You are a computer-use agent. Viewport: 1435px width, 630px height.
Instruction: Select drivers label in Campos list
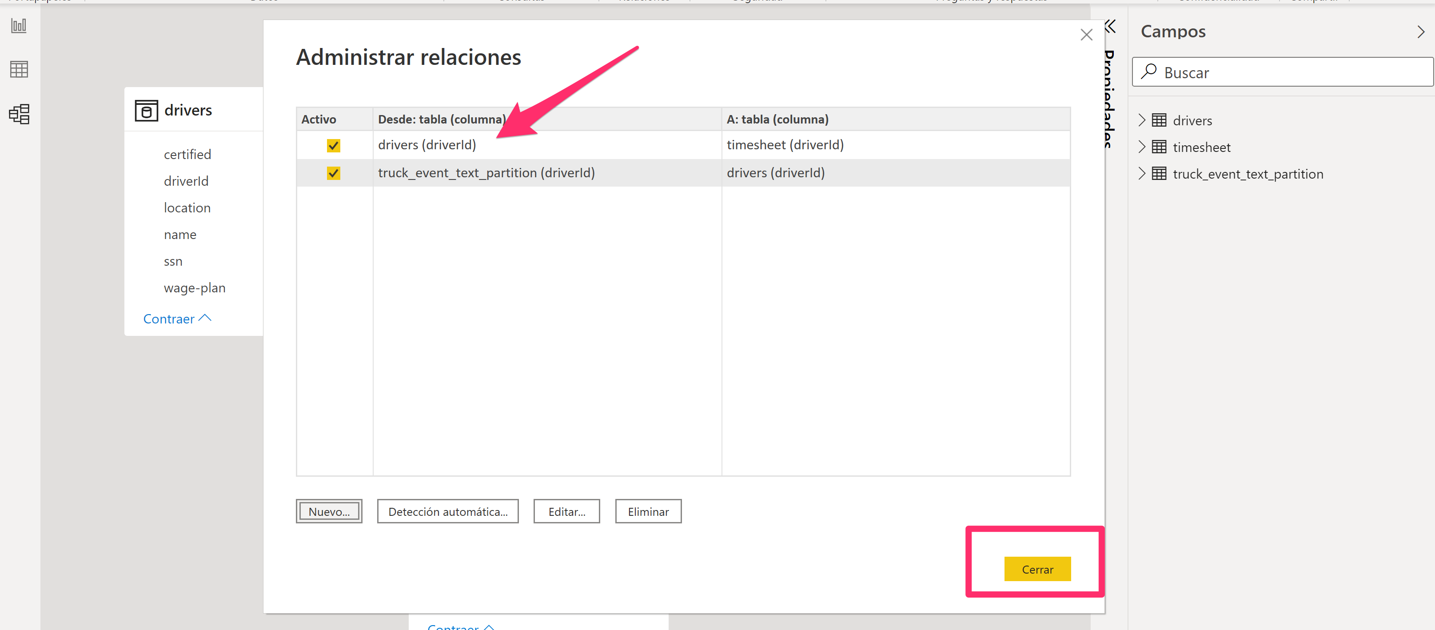click(1192, 120)
